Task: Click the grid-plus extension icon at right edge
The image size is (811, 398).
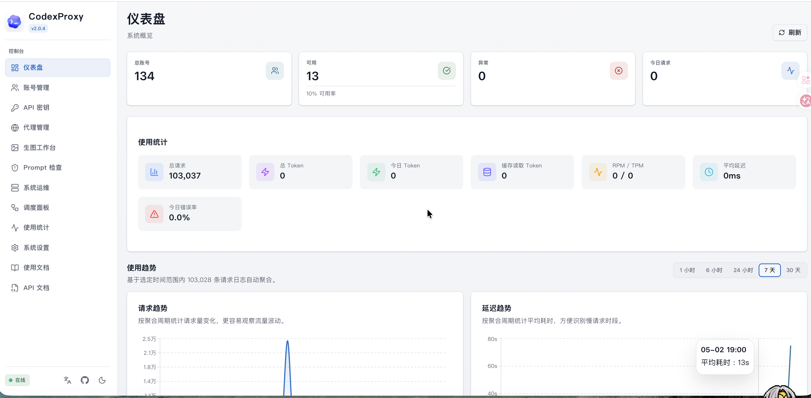Action: 806,80
